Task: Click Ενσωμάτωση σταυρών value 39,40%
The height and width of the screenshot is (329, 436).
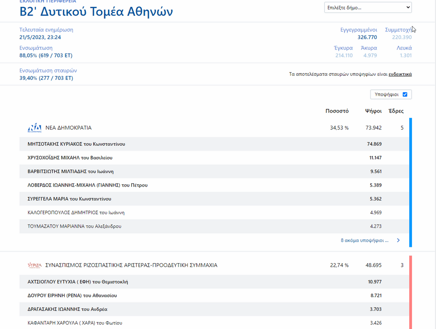Action: point(46,78)
